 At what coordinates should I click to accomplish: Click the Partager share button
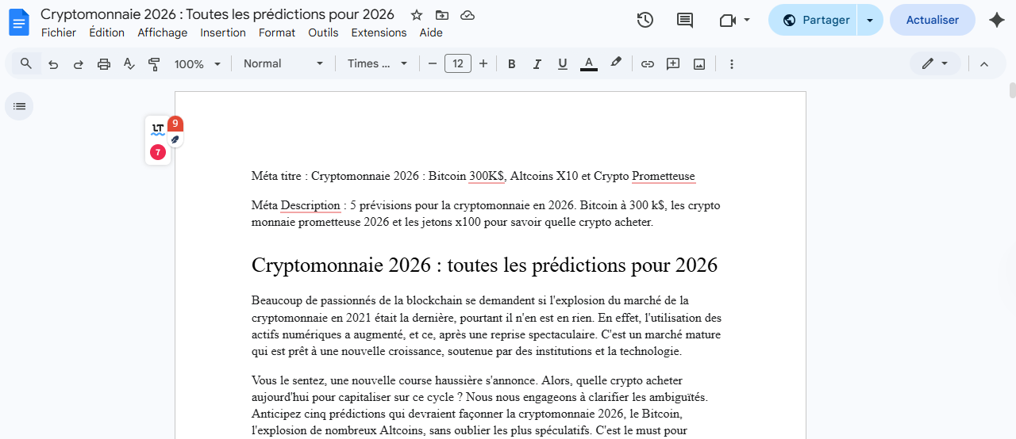pos(815,20)
